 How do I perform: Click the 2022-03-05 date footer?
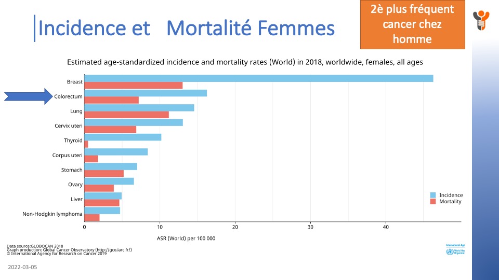22,268
